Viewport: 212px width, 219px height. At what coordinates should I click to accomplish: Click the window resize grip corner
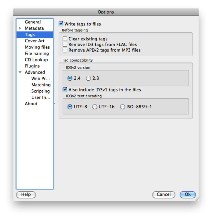pos(197,199)
